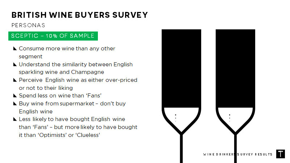290x163 pixels.
Task: Click the bubbles inside the right glass
Action: pos(229,118)
